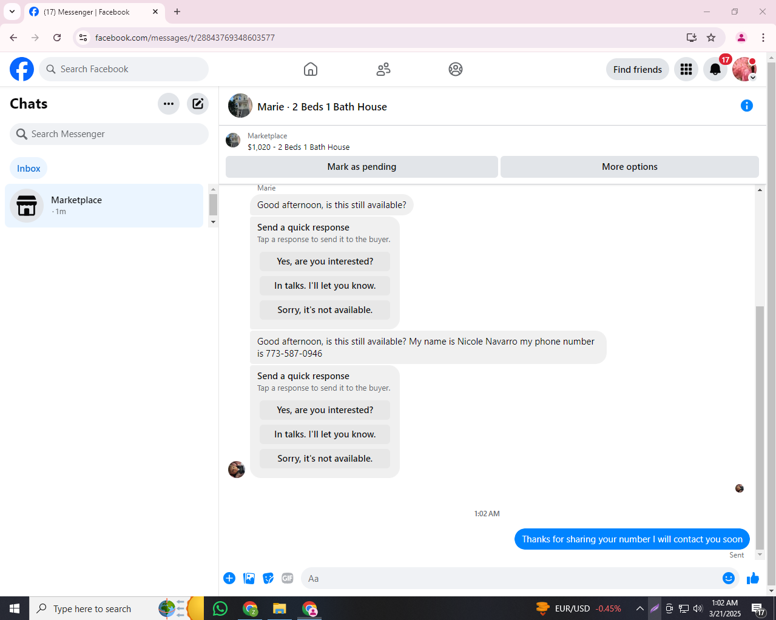Image resolution: width=776 pixels, height=620 pixels.
Task: Send a thumbs-up like
Action: pyautogui.click(x=753, y=578)
